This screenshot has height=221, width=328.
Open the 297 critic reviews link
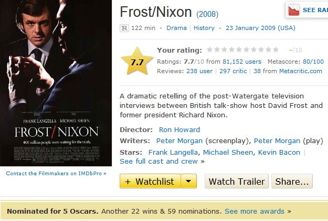[233, 71]
